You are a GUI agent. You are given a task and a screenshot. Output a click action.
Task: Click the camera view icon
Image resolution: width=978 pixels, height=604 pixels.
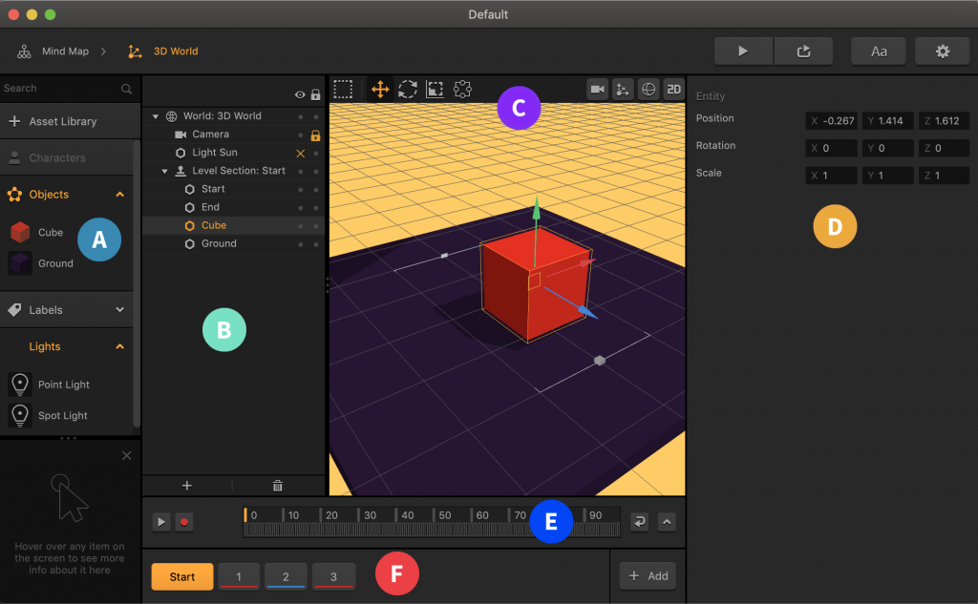click(598, 89)
